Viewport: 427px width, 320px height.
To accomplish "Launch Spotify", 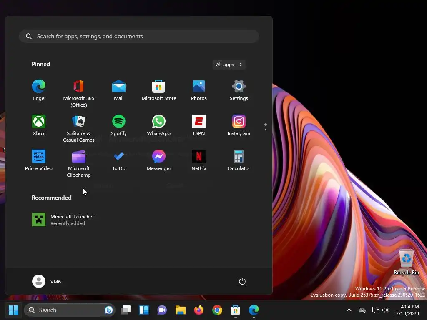I will [x=119, y=125].
